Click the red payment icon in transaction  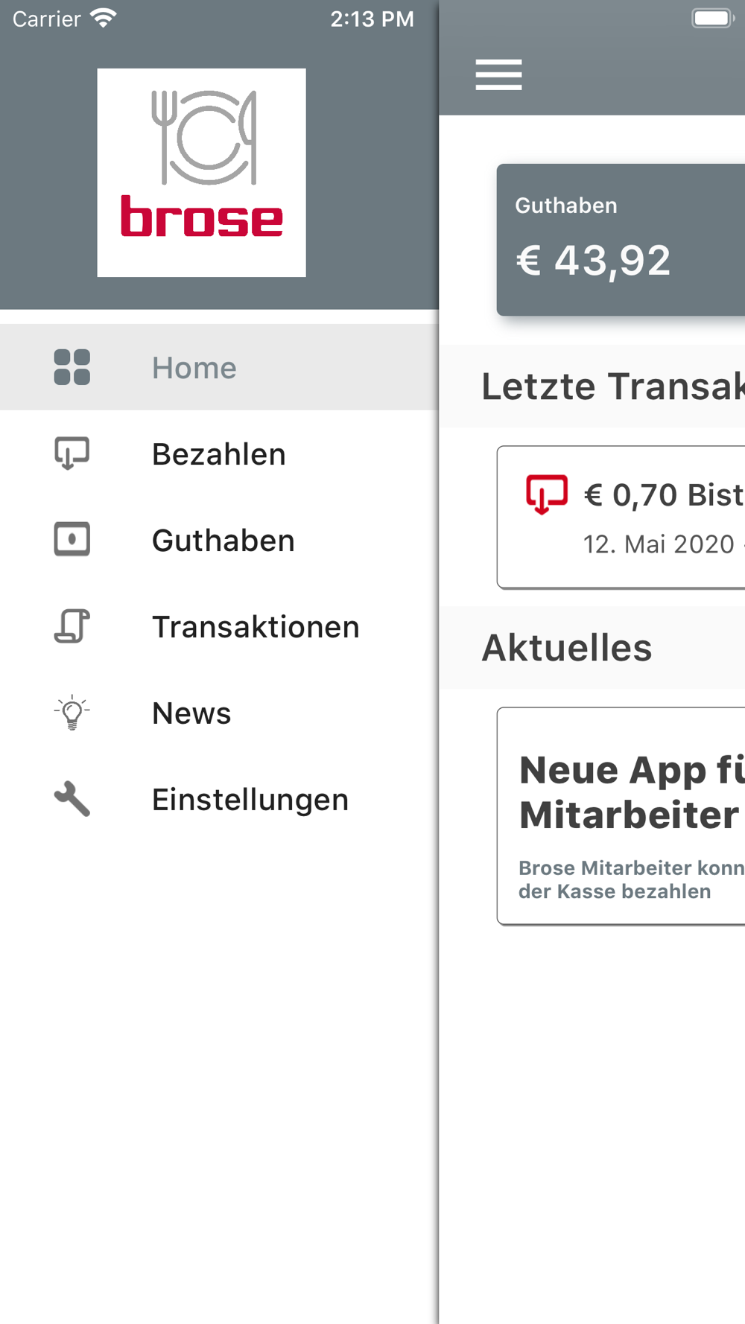pos(547,494)
